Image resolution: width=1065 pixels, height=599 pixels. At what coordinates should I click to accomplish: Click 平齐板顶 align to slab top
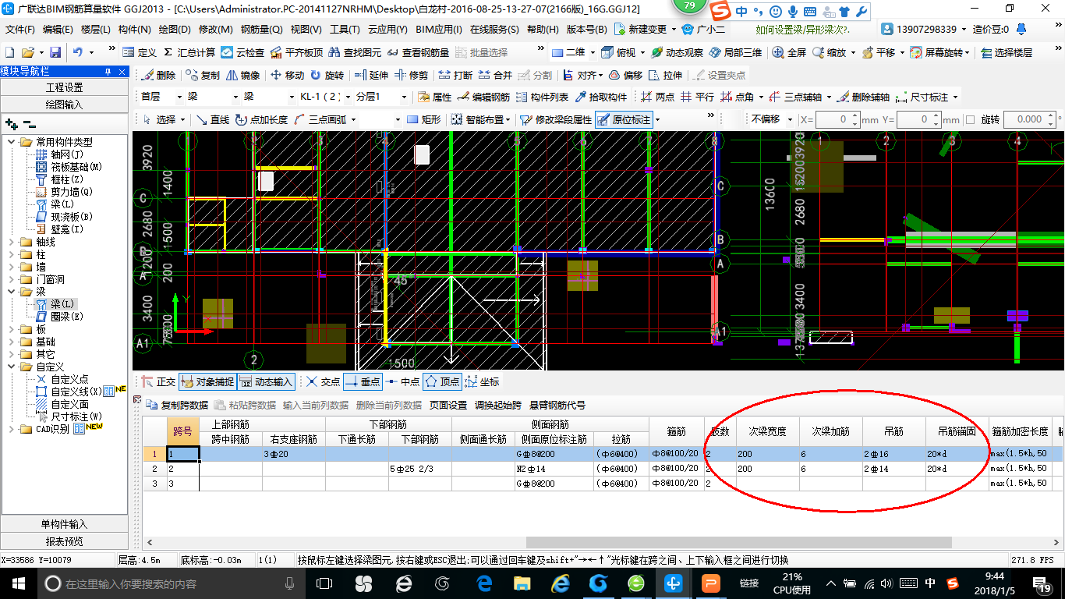click(296, 52)
